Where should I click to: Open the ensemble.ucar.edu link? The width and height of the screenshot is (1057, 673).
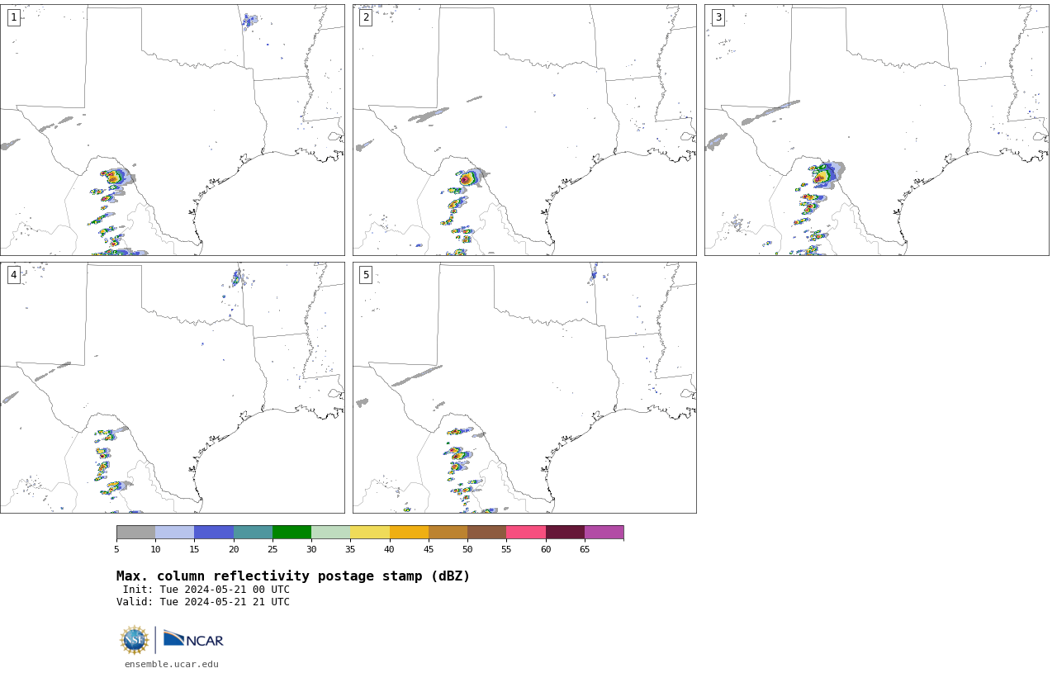click(x=172, y=664)
